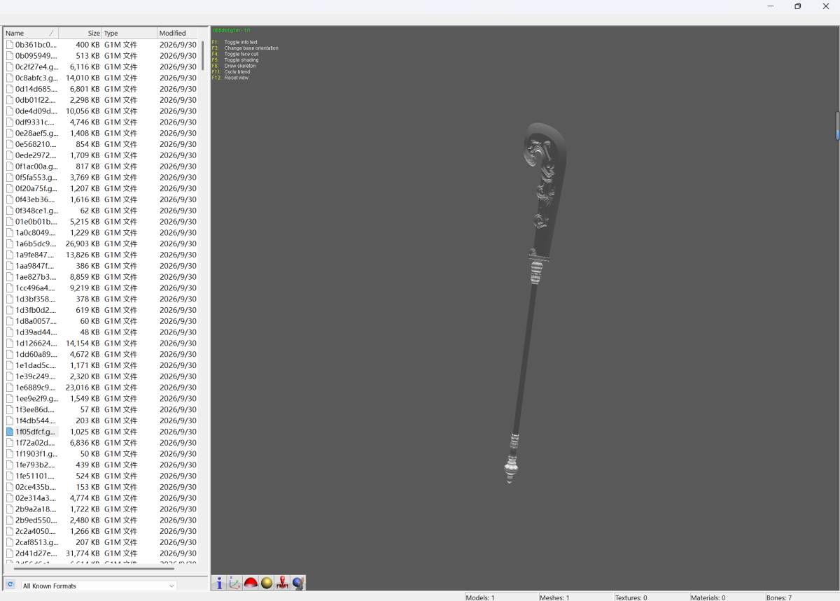Image resolution: width=840 pixels, height=601 pixels.
Task: Click the file icon for 0f348ce1
Action: pyautogui.click(x=10, y=211)
